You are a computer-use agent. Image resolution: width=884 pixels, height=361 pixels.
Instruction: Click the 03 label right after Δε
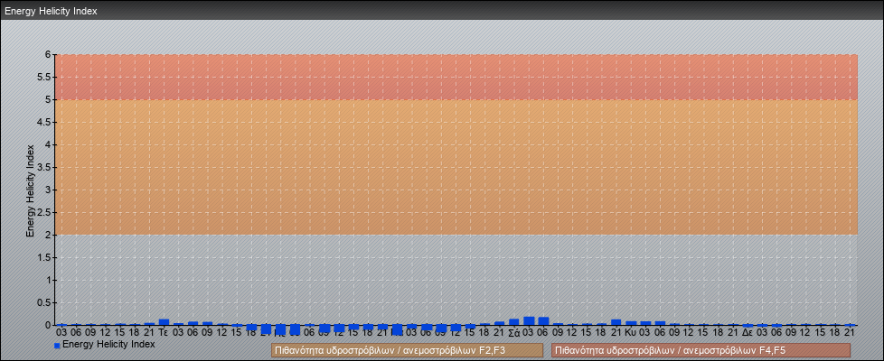tap(762, 332)
